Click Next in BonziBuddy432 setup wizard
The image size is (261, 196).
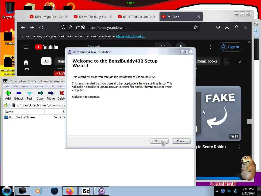click(x=159, y=141)
